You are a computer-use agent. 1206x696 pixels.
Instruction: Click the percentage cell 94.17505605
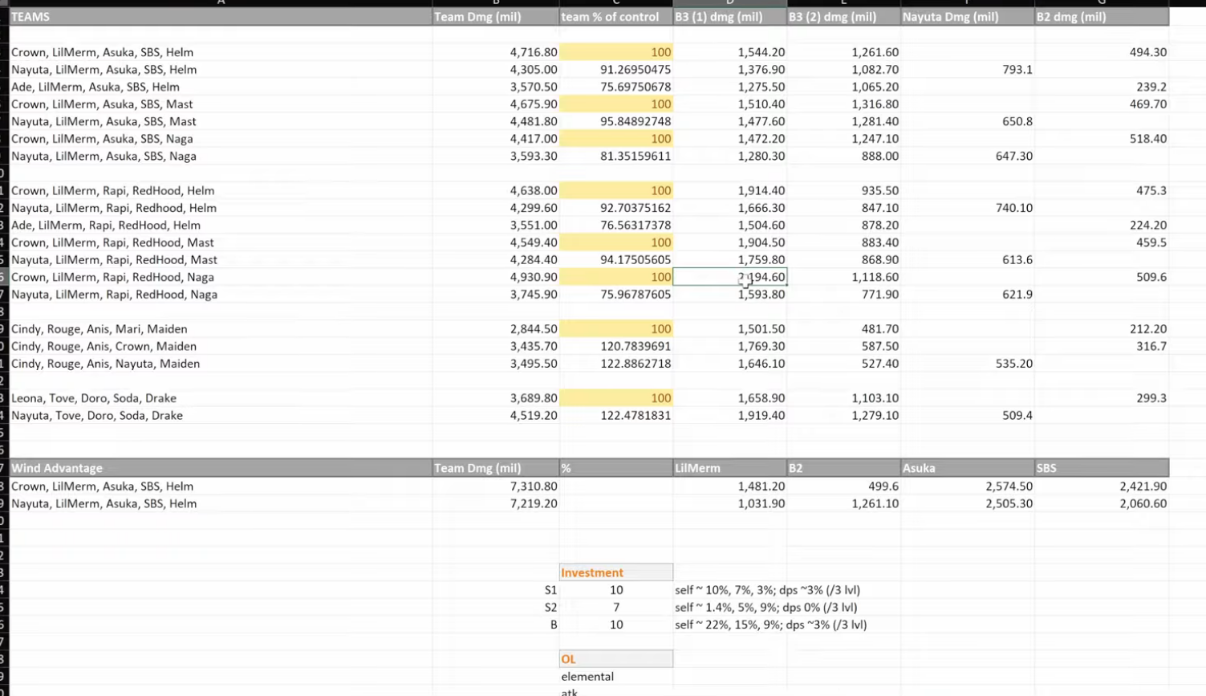616,259
